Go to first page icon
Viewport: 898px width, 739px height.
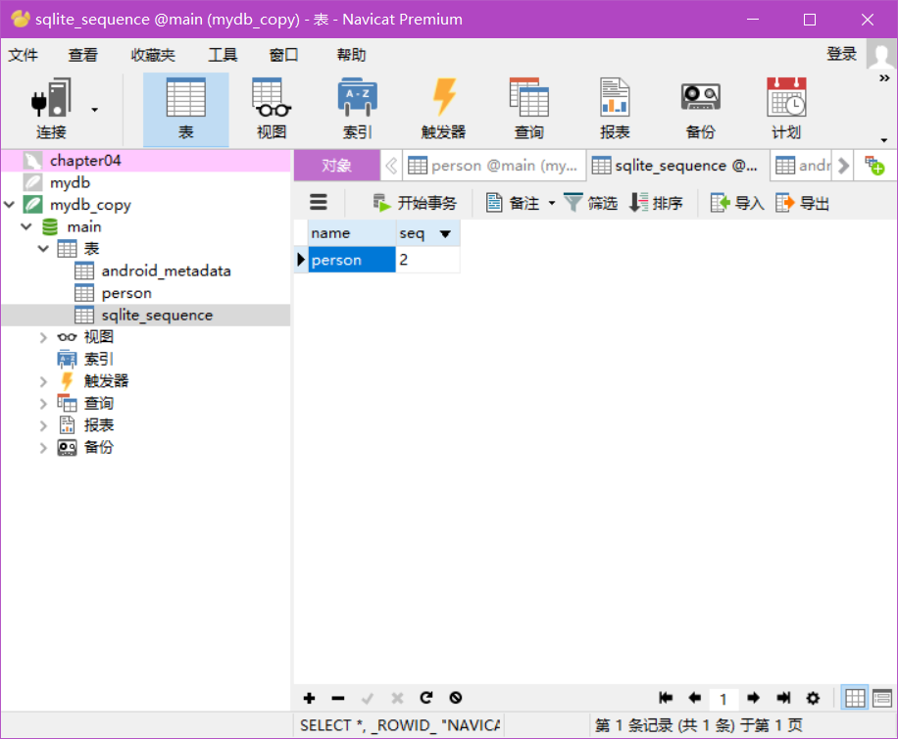(x=666, y=698)
